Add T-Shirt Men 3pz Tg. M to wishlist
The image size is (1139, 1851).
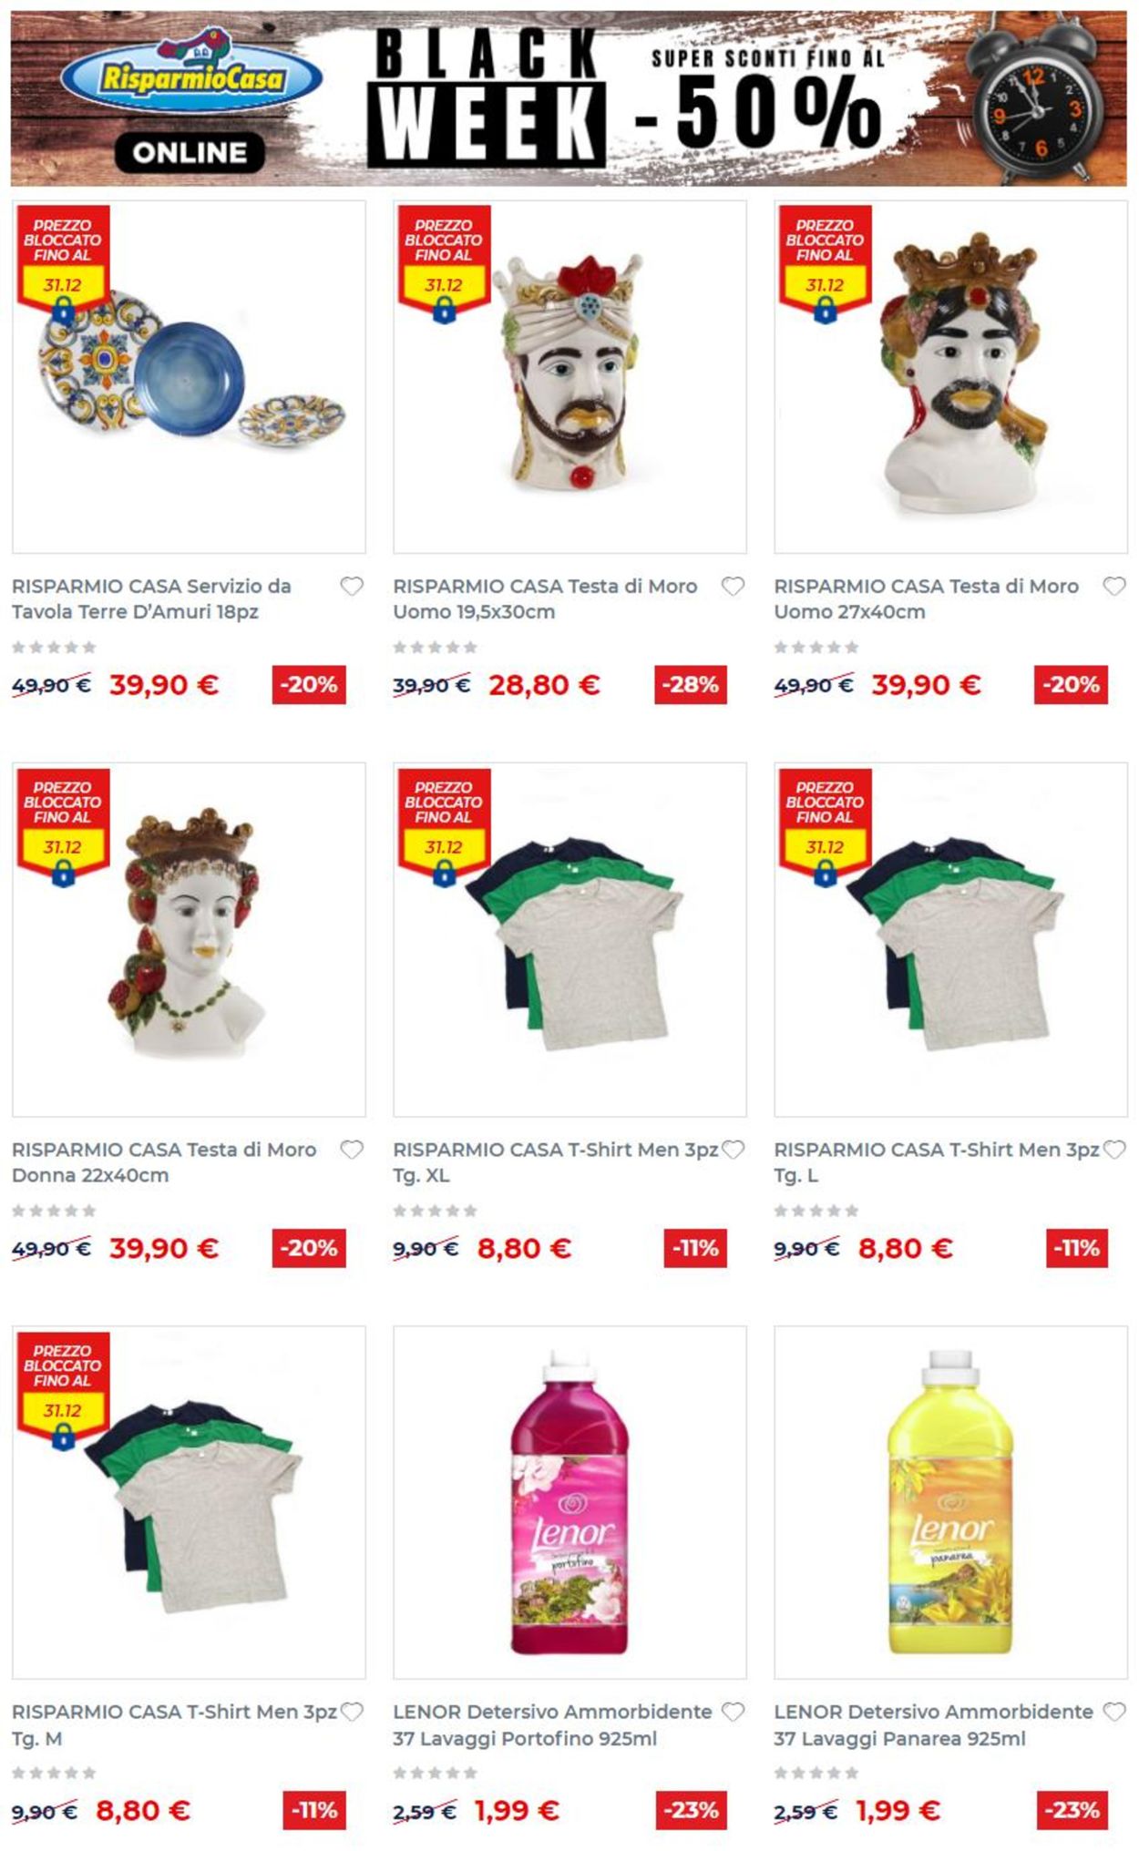tap(352, 1712)
